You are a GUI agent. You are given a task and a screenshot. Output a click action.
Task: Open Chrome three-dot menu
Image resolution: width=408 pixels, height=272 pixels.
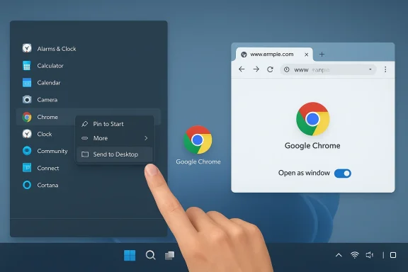point(385,69)
